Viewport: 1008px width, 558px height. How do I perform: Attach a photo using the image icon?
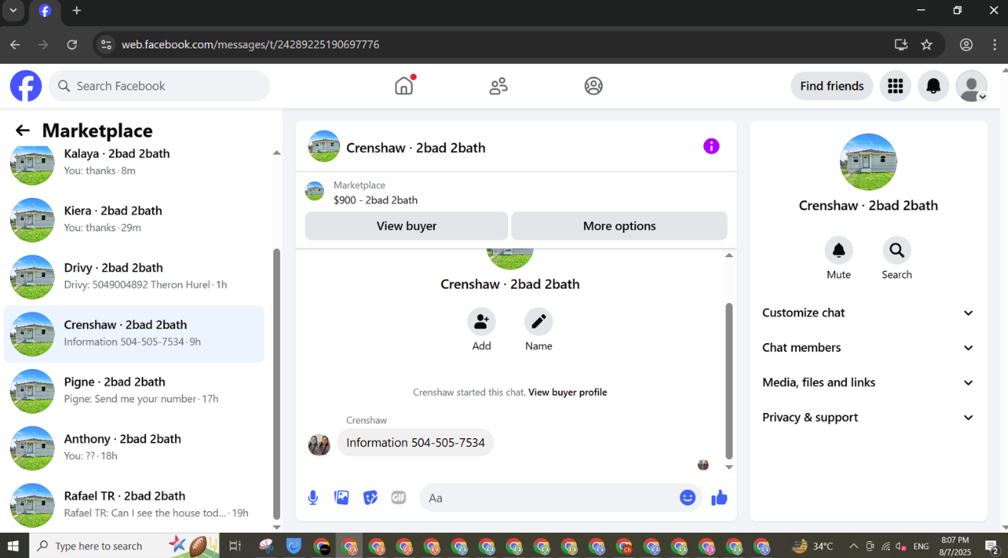coord(342,497)
